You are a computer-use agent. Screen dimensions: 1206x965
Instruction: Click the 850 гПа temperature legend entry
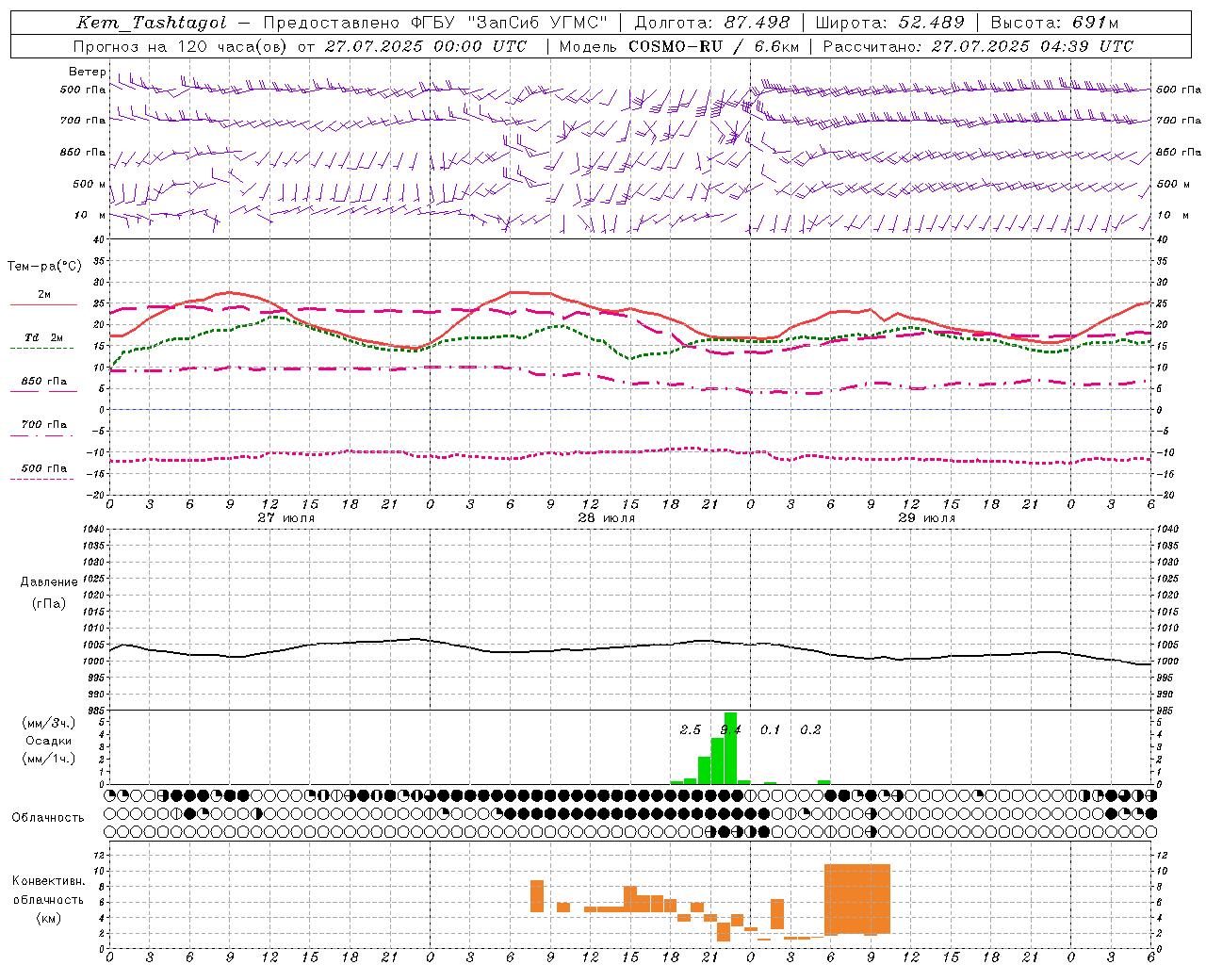(44, 382)
